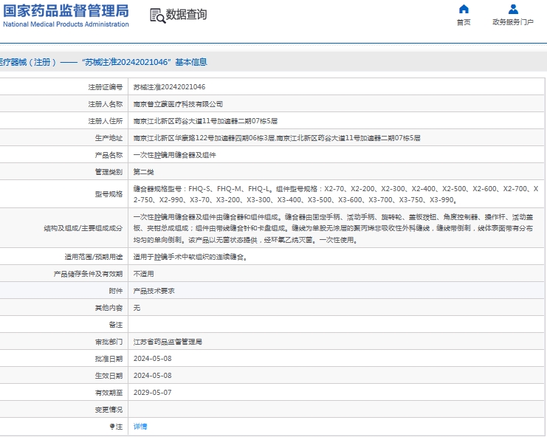Click the 江苏省药品监督管理局 approval department
The width and height of the screenshot is (547, 437).
point(168,342)
